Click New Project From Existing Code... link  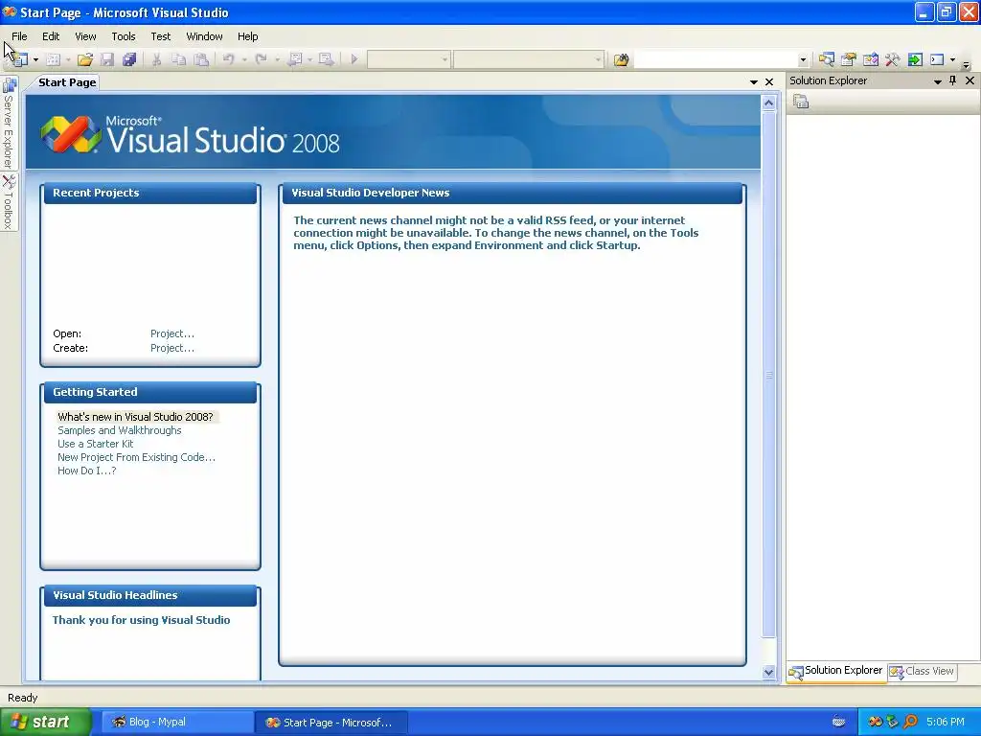(136, 457)
